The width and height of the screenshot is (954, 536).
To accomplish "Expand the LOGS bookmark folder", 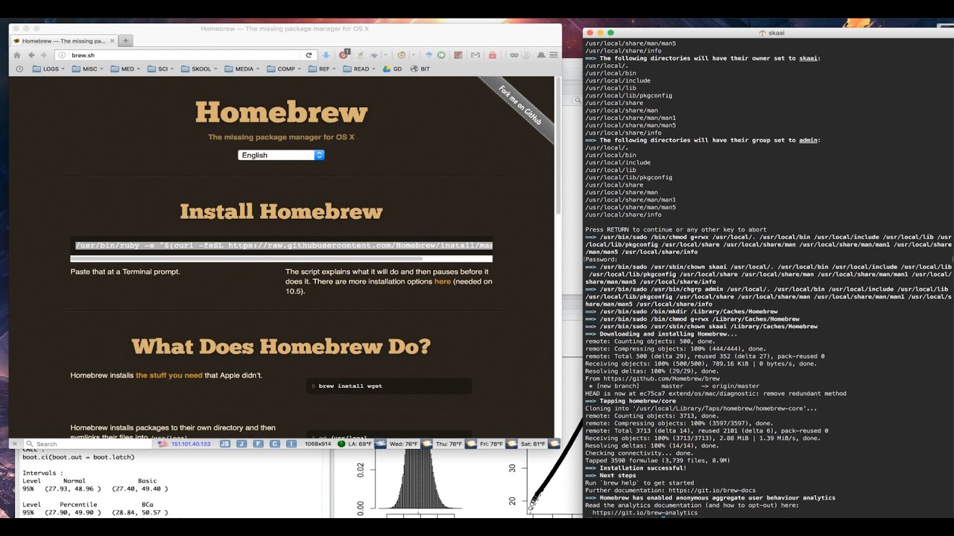I will pos(48,68).
